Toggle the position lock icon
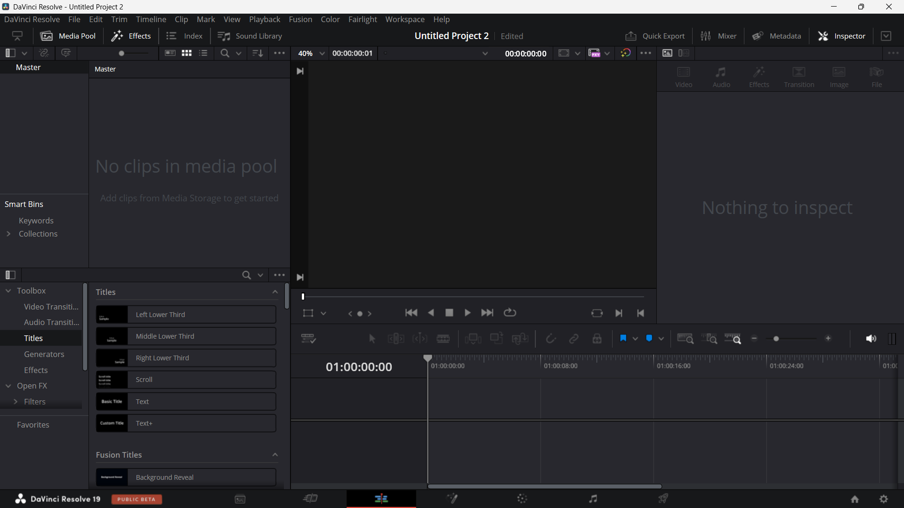Screen dimensions: 904x508 click(597, 339)
